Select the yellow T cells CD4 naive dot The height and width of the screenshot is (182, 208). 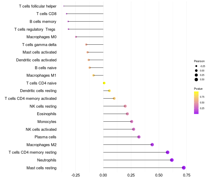[x=104, y=83]
